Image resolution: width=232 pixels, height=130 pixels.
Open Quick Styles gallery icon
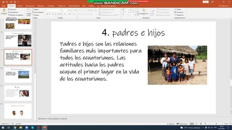(152, 10)
